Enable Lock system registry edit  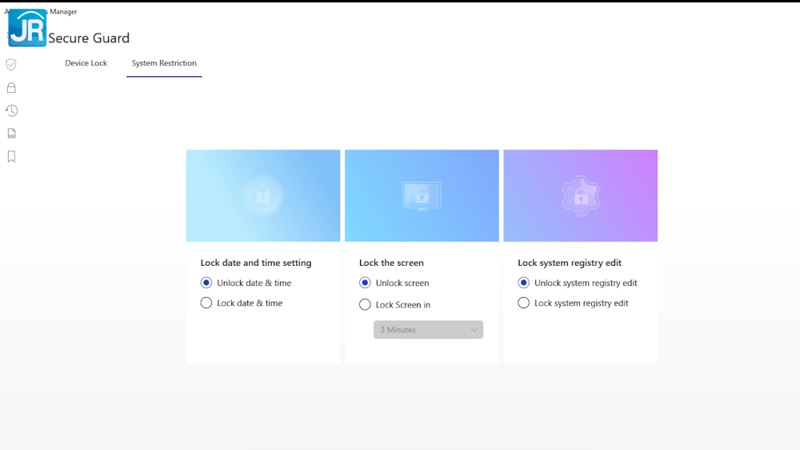click(524, 303)
